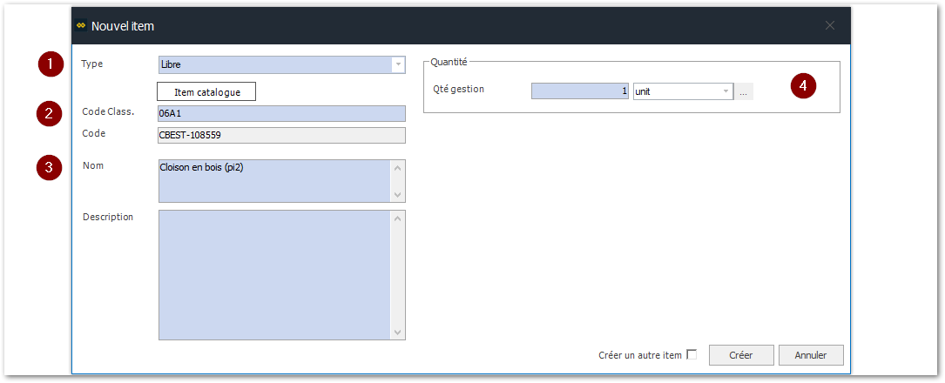Cancel with the Annuler button
Image resolution: width=945 pixels, height=383 pixels.
[x=810, y=355]
